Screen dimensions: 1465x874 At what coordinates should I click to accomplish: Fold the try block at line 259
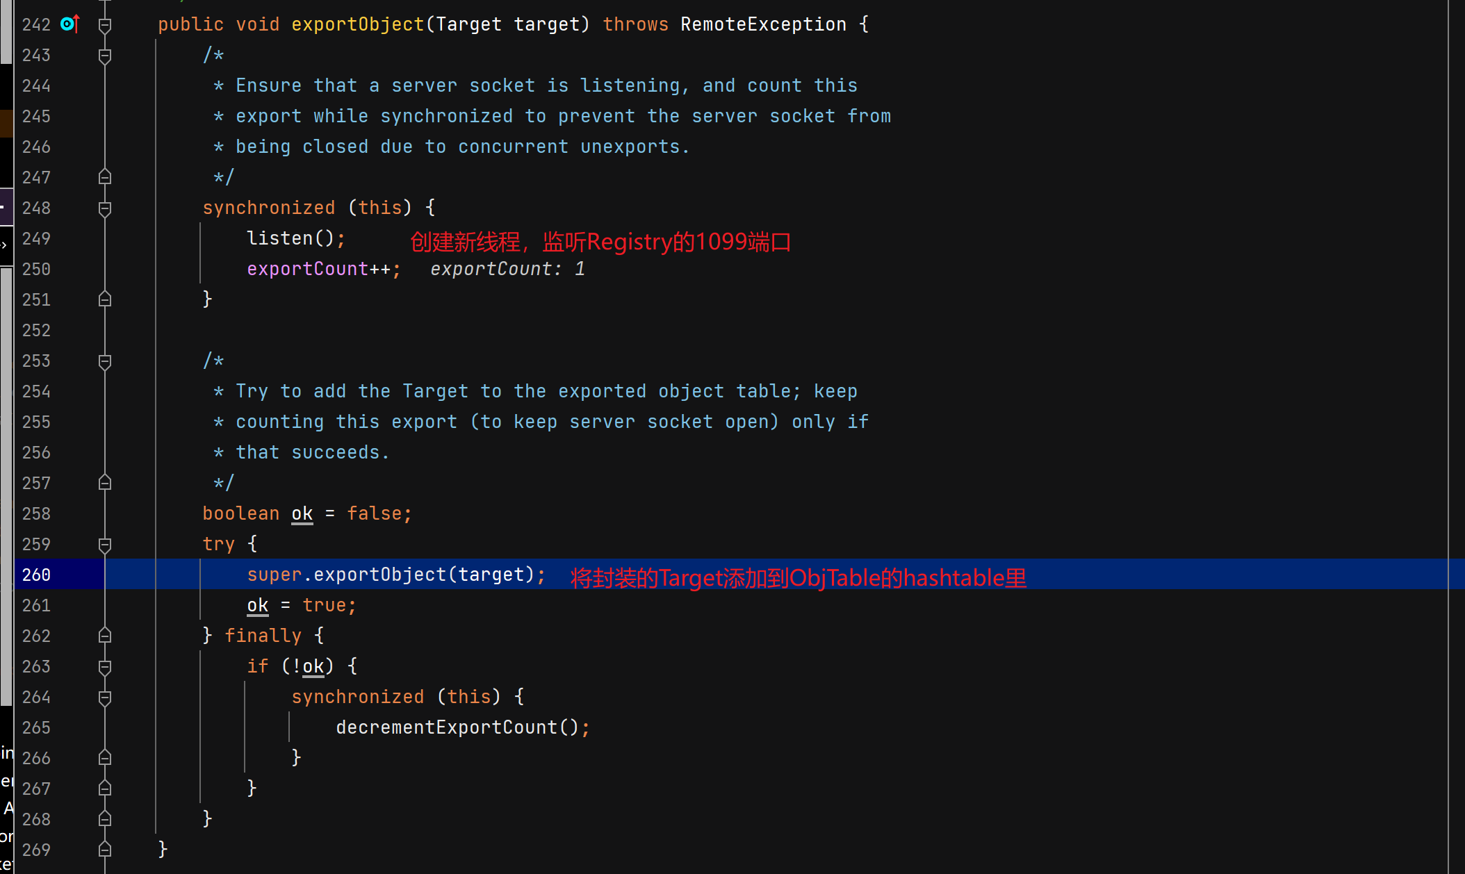pos(105,545)
